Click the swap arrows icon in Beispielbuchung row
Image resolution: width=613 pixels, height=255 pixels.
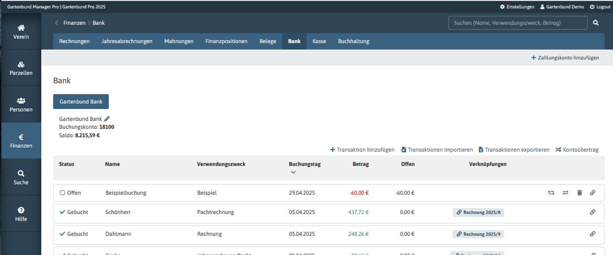tap(565, 193)
